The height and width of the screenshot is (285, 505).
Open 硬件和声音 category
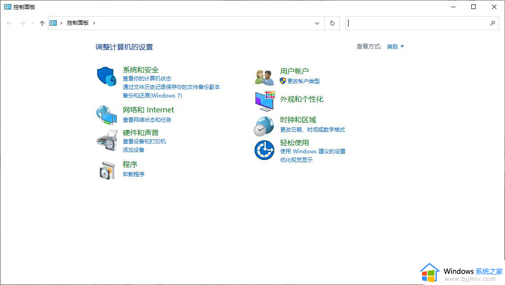point(141,133)
